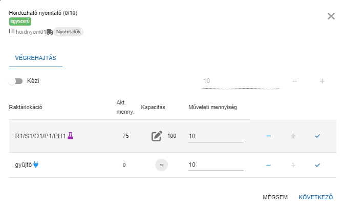This screenshot has height=211, width=344.
Task: Click the quantity field for R1/S1/O1/P1/PH1
Action: click(x=216, y=136)
